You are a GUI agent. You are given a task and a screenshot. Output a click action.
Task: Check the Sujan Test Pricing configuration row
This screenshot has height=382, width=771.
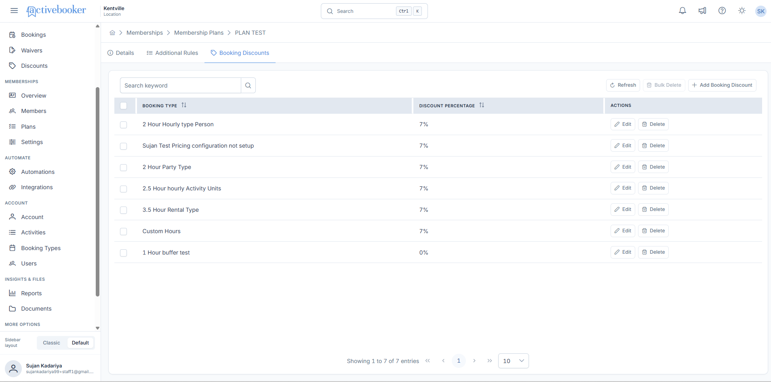[124, 146]
